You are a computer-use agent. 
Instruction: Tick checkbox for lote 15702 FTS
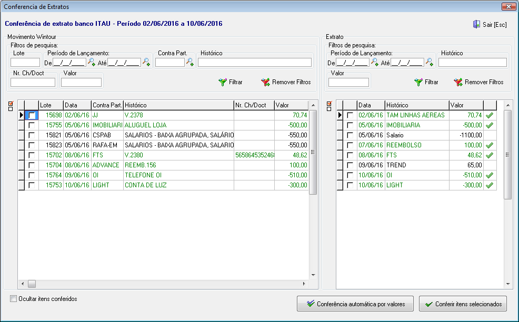pyautogui.click(x=32, y=155)
